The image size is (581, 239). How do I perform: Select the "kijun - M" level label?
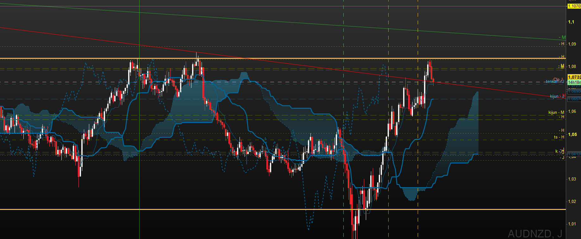click(x=556, y=112)
